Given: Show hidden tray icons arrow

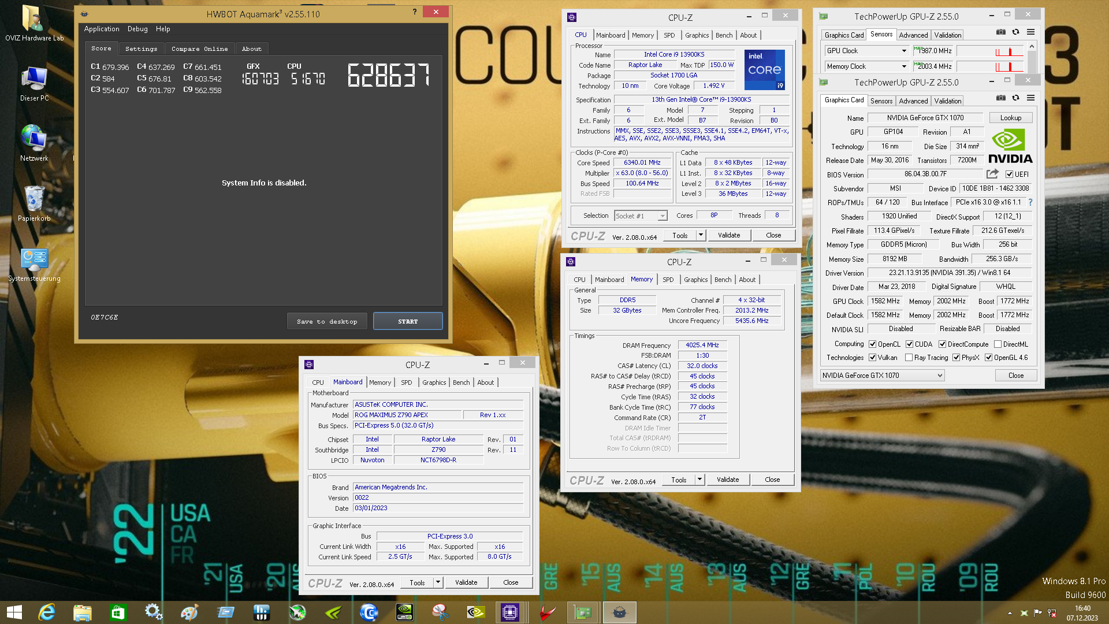Looking at the screenshot, I should [1010, 613].
